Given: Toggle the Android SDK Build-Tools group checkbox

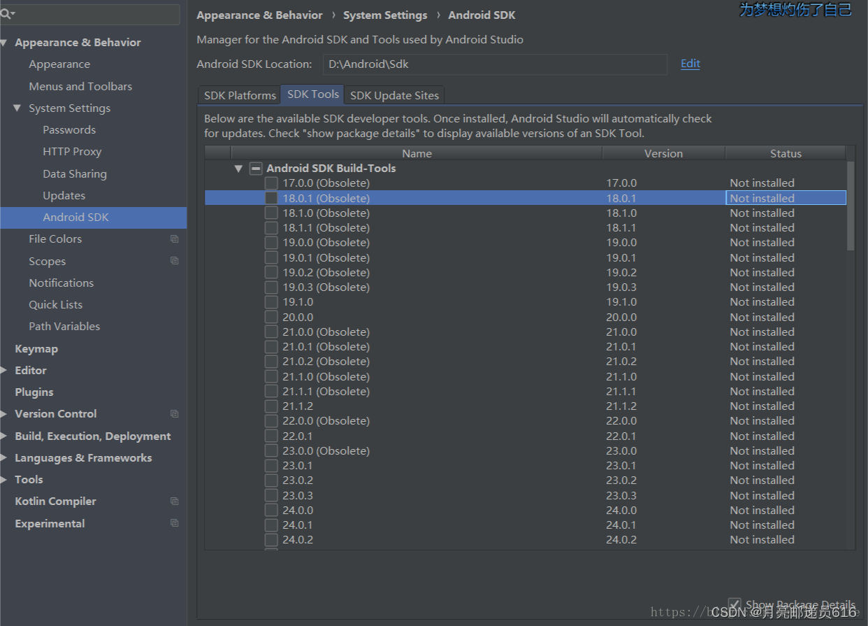Looking at the screenshot, I should coord(256,169).
